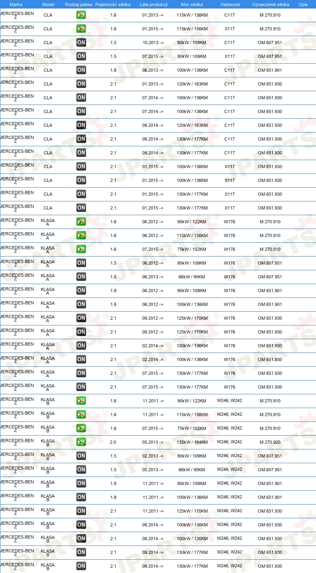Click the ON diesel icon in CLA 10.2013 row
316x573 pixels.
[x=81, y=43]
